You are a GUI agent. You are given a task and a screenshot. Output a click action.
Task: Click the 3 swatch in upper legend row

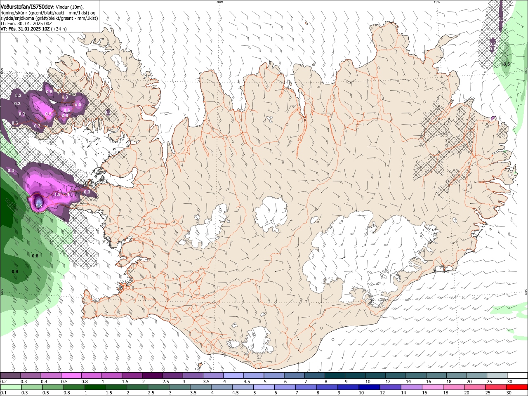click(192, 376)
